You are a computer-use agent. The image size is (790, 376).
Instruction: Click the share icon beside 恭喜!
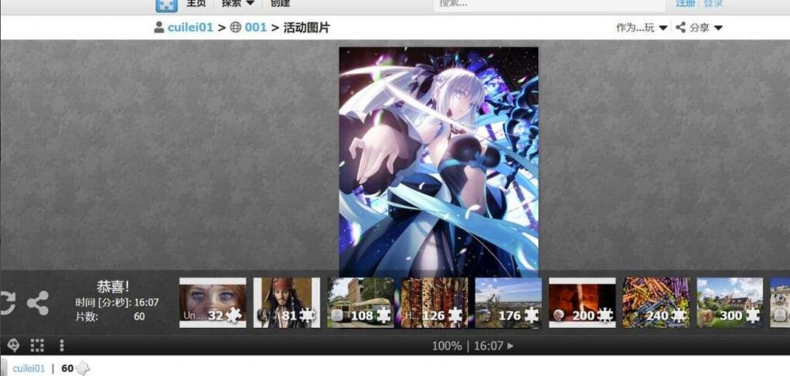tap(38, 303)
